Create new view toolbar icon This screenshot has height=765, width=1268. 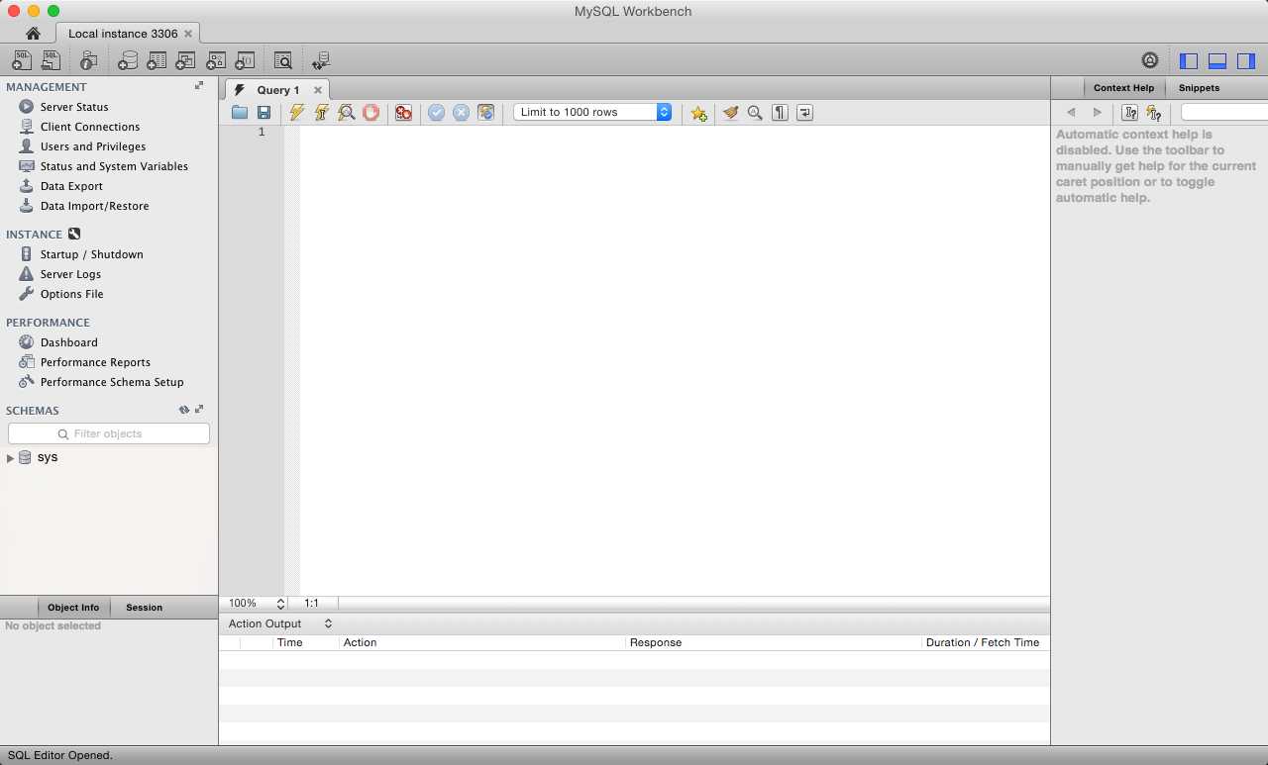point(185,60)
